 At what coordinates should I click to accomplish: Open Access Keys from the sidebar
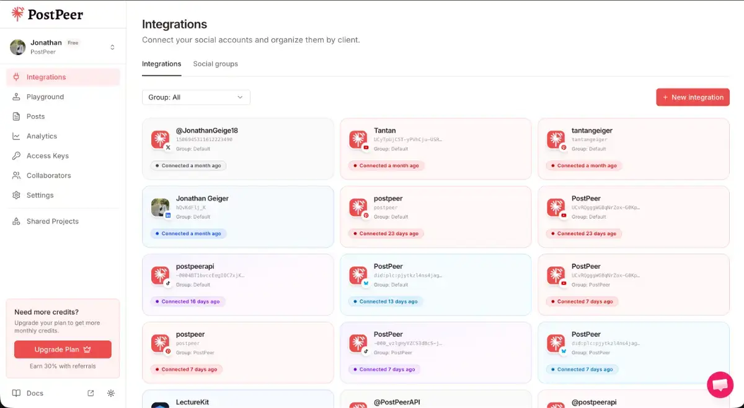tap(63, 156)
